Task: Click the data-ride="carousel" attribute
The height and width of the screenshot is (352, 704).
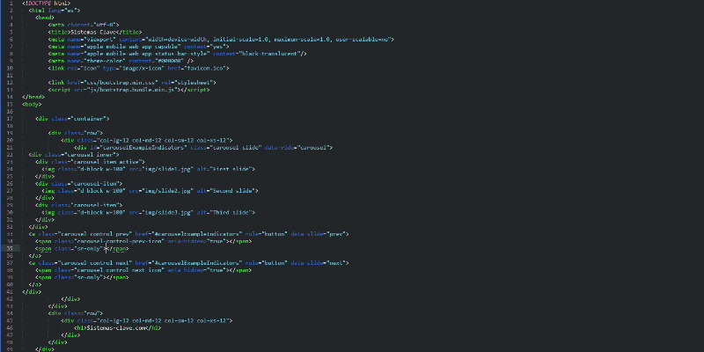Action: coord(297,147)
